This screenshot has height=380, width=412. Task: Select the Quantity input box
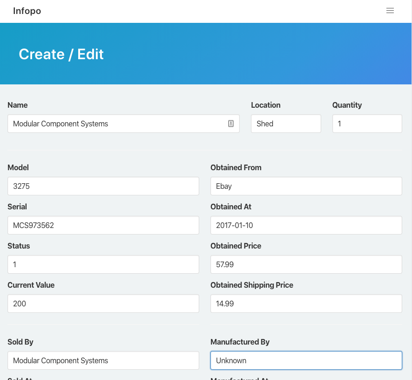(x=367, y=124)
